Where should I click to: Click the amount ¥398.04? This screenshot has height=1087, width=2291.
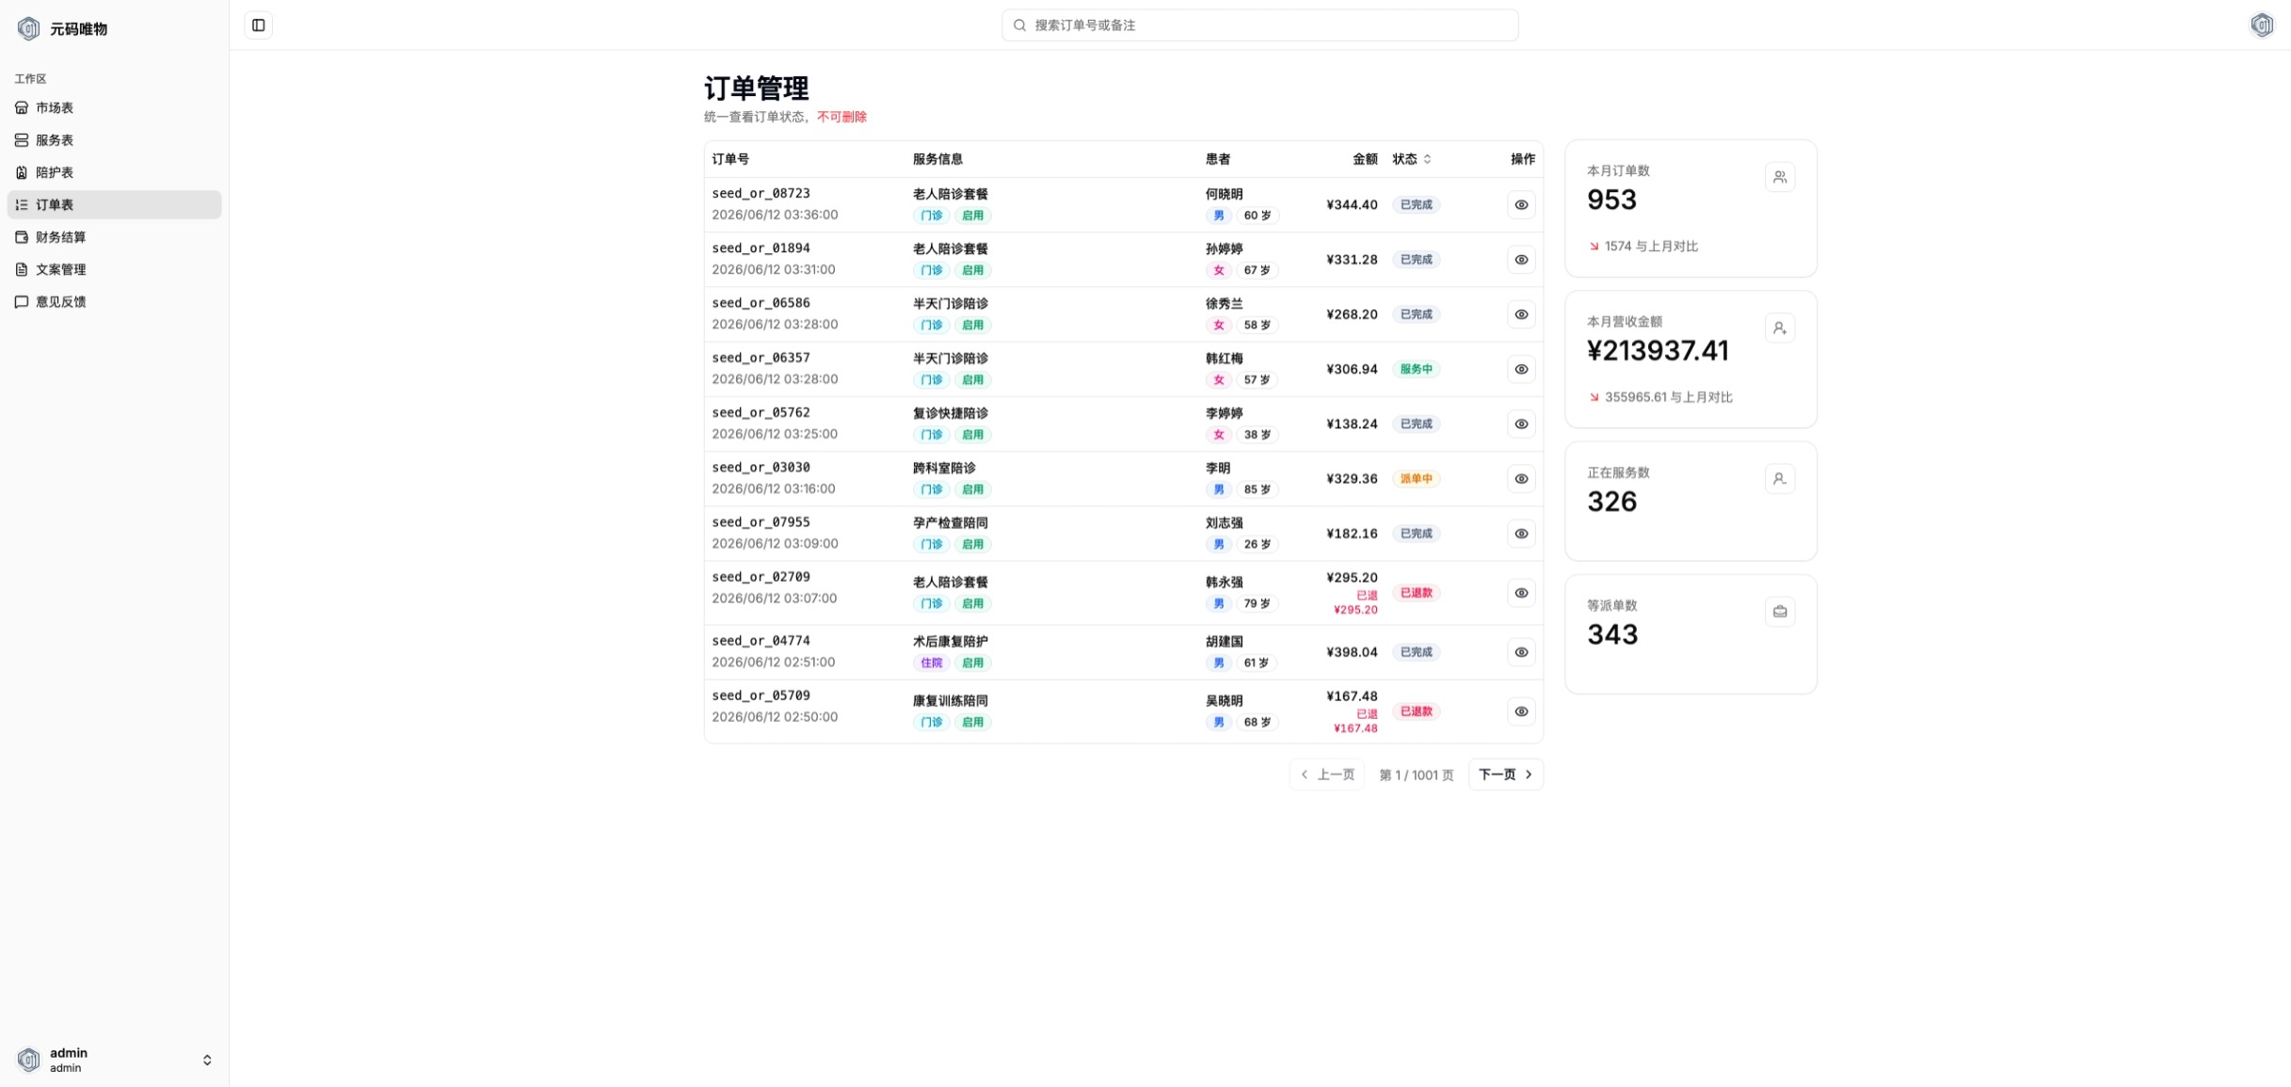[x=1352, y=652]
